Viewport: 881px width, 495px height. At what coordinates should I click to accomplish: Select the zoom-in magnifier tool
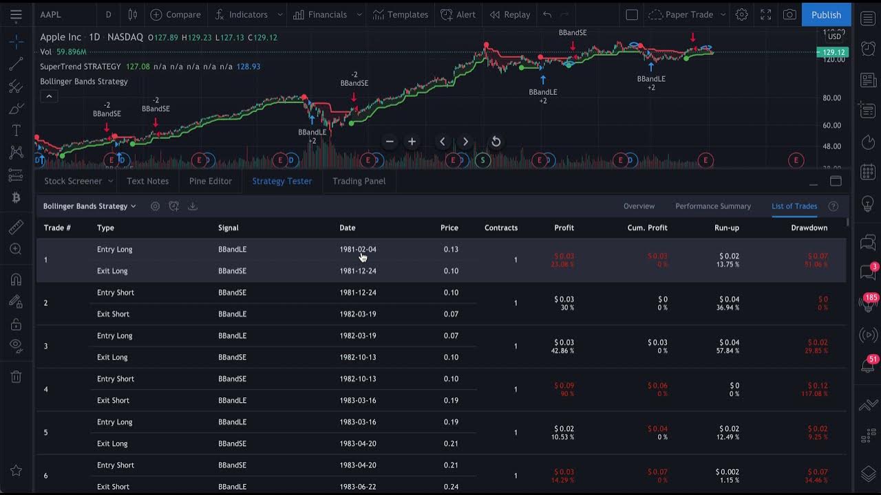16,249
